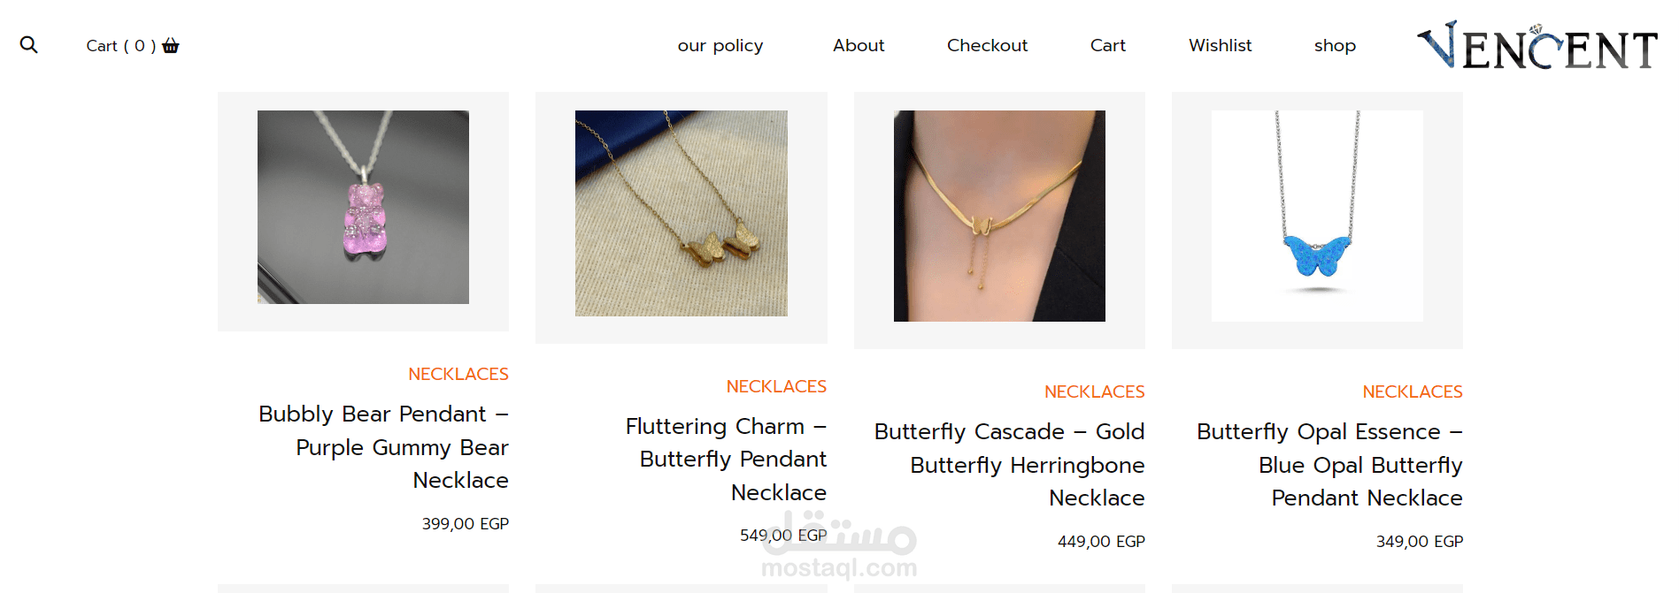Click NECKLACES category above Butterfly Opal Essence
The image size is (1679, 593).
[x=1412, y=392]
